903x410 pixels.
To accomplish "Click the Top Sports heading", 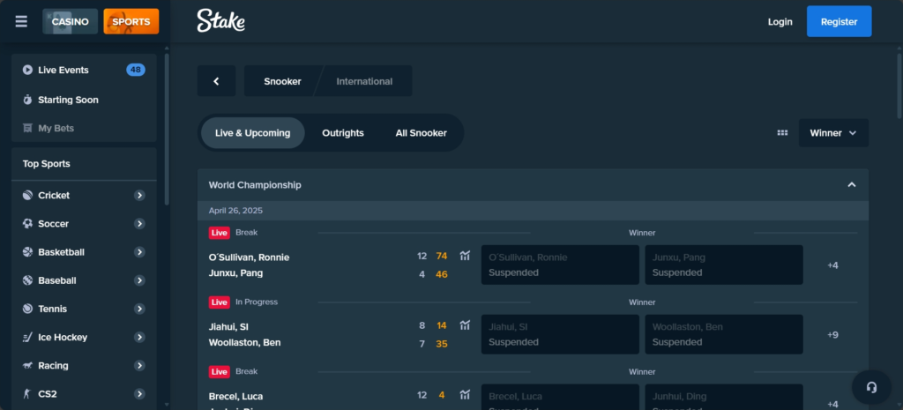I will [46, 164].
